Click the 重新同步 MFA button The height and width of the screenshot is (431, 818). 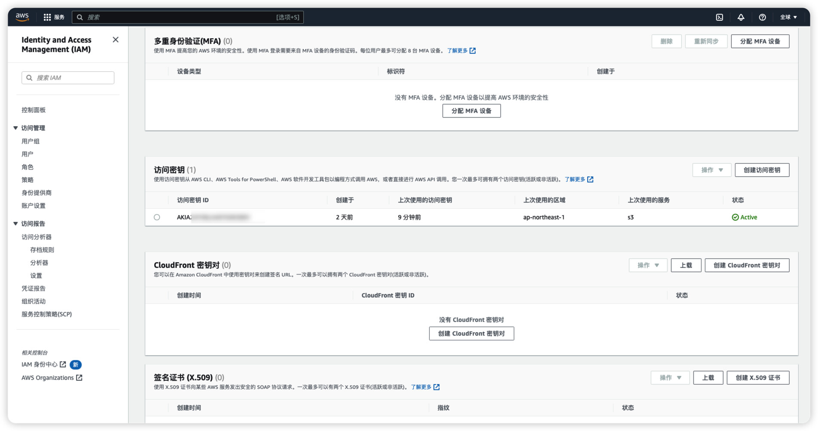click(x=706, y=41)
